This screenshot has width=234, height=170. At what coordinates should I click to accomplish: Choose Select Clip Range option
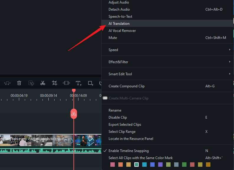pos(167,132)
